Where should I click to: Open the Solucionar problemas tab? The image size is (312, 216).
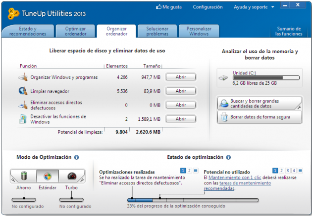pos(157,31)
